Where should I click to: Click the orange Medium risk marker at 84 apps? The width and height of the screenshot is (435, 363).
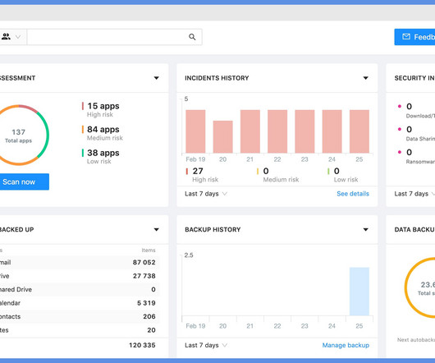click(x=83, y=130)
